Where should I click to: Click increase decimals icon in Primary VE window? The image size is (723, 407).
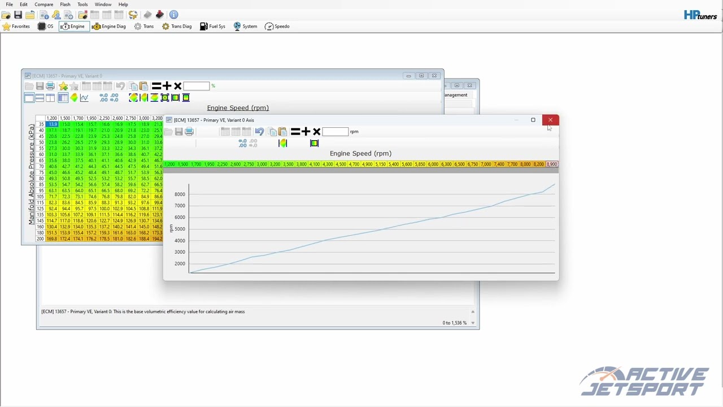103,98
